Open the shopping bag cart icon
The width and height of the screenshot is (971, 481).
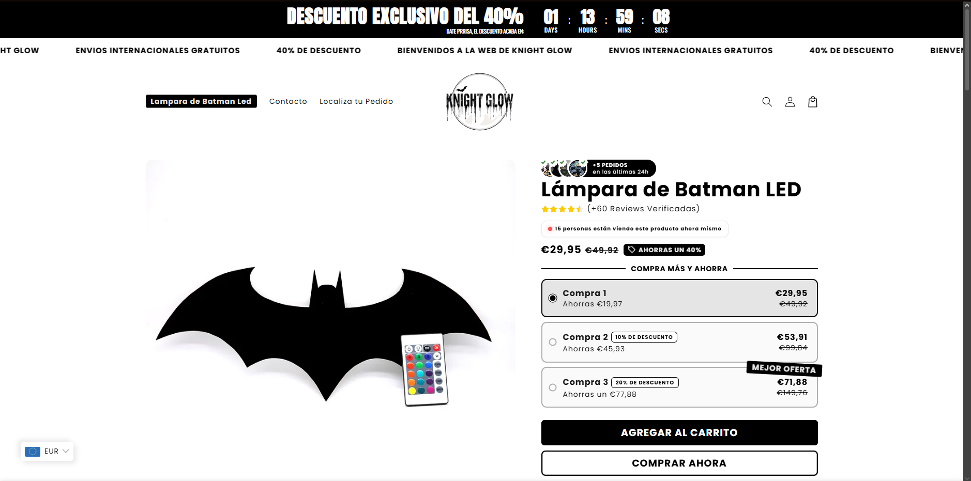pyautogui.click(x=812, y=102)
